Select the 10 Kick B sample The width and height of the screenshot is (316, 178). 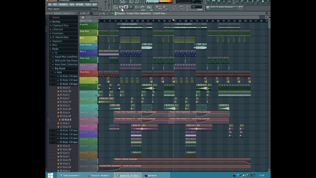point(66,120)
